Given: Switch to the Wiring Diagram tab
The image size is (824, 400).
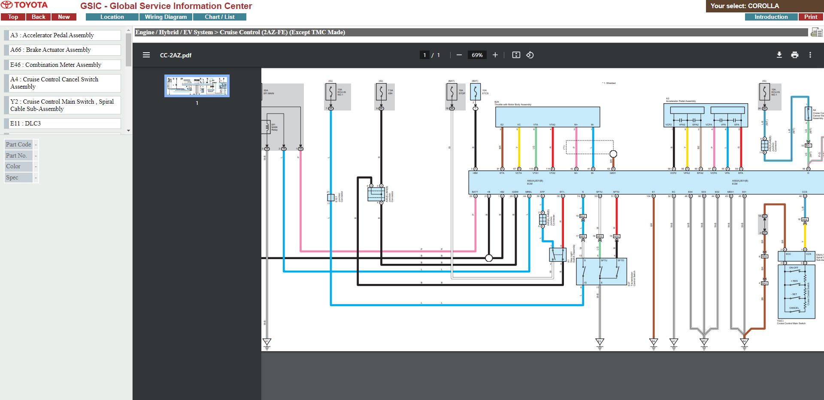Looking at the screenshot, I should [166, 17].
